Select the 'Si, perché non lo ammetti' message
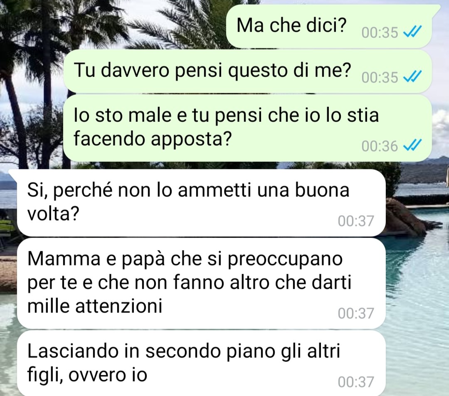Screen dimensions: 449x396 (201, 203)
